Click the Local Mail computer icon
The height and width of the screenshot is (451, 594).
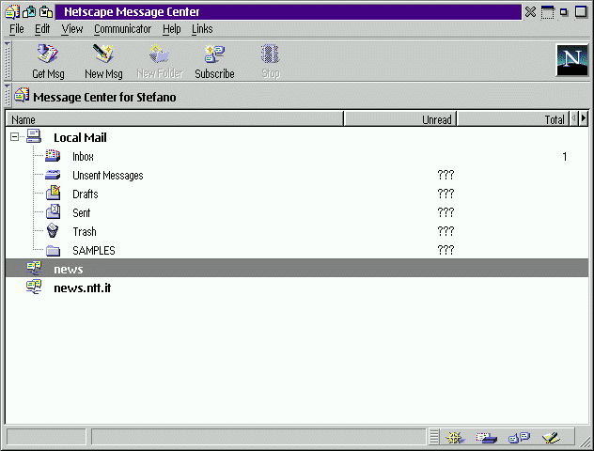point(34,136)
